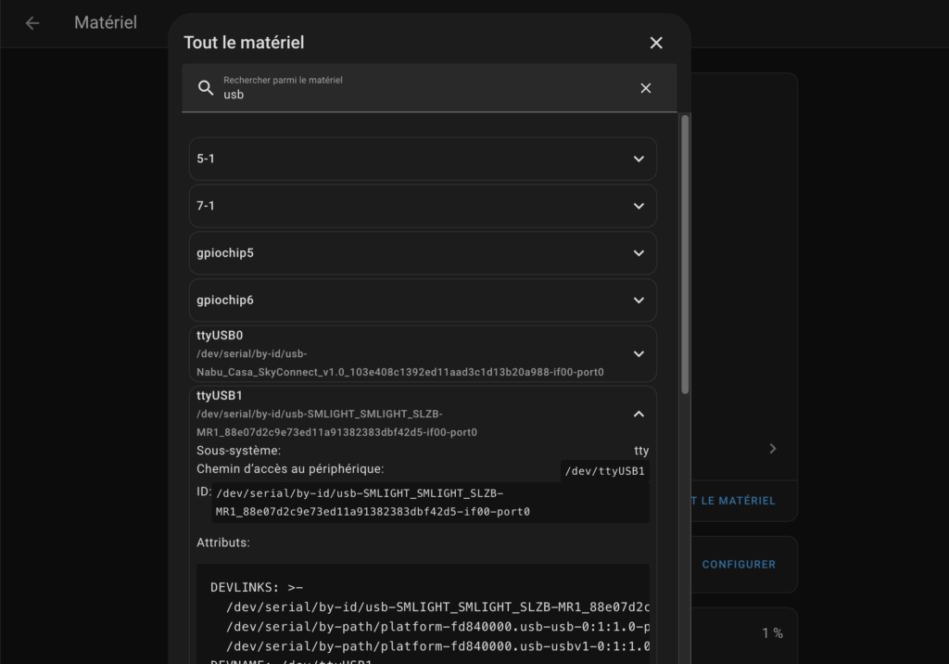Close the Tout le matériel dialog
The height and width of the screenshot is (664, 949).
tap(656, 43)
